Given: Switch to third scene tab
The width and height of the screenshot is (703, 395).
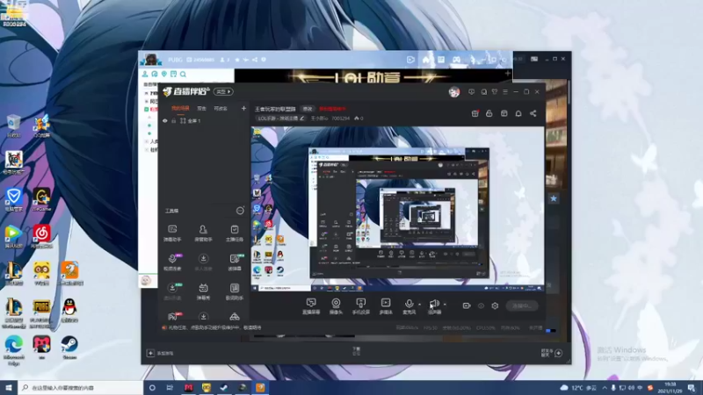Looking at the screenshot, I should 221,108.
